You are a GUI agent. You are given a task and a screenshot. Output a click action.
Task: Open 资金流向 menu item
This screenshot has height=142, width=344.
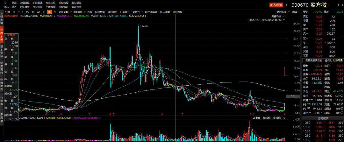coord(37,7)
